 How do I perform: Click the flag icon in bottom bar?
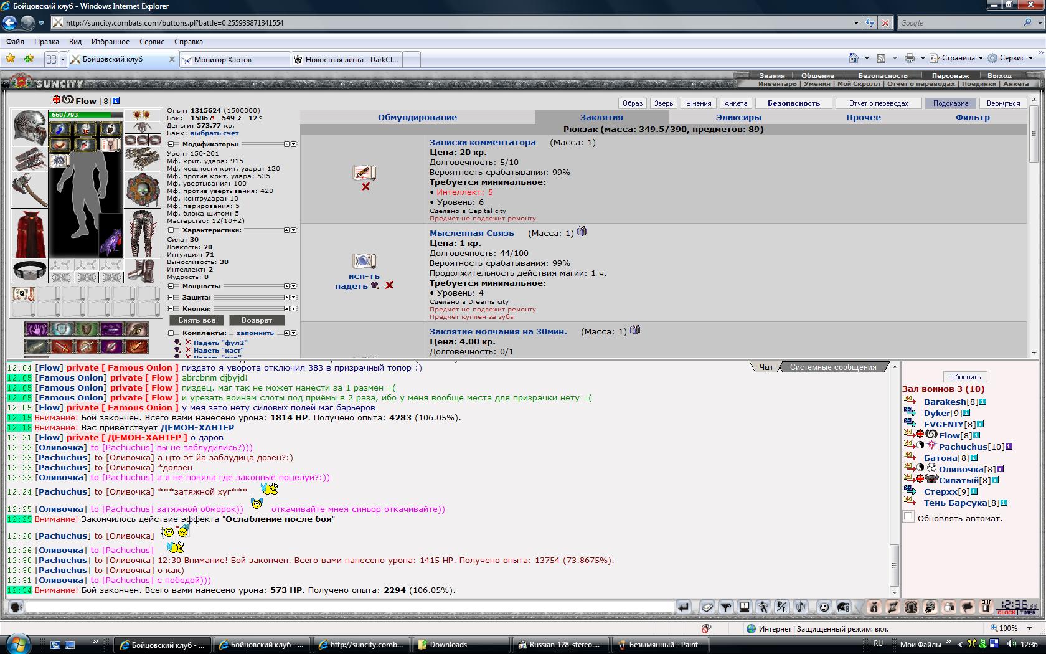tap(967, 607)
